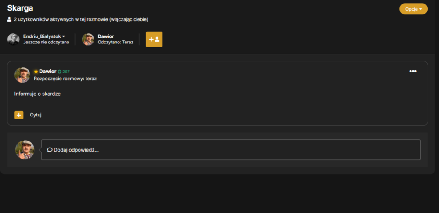Click the green reputation badge 267

click(64, 72)
